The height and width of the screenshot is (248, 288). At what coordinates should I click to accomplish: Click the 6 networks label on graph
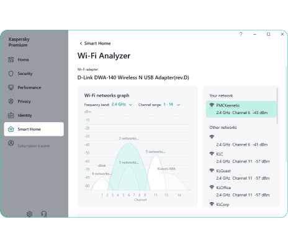coord(102,174)
